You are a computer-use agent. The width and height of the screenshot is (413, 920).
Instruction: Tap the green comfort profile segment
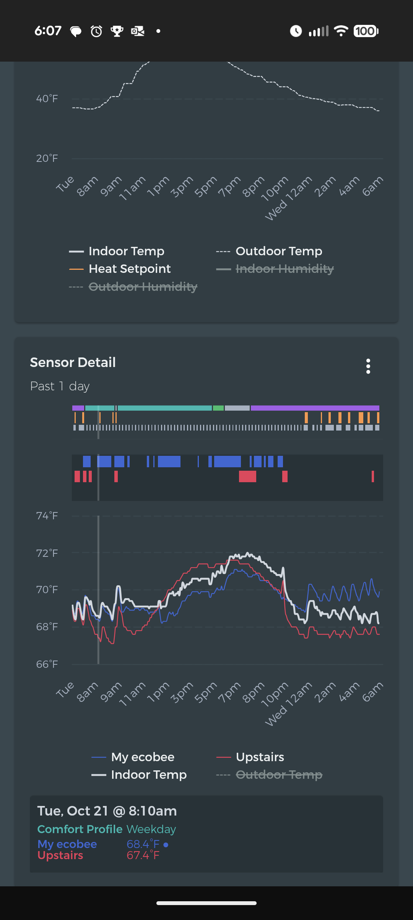[x=218, y=408]
